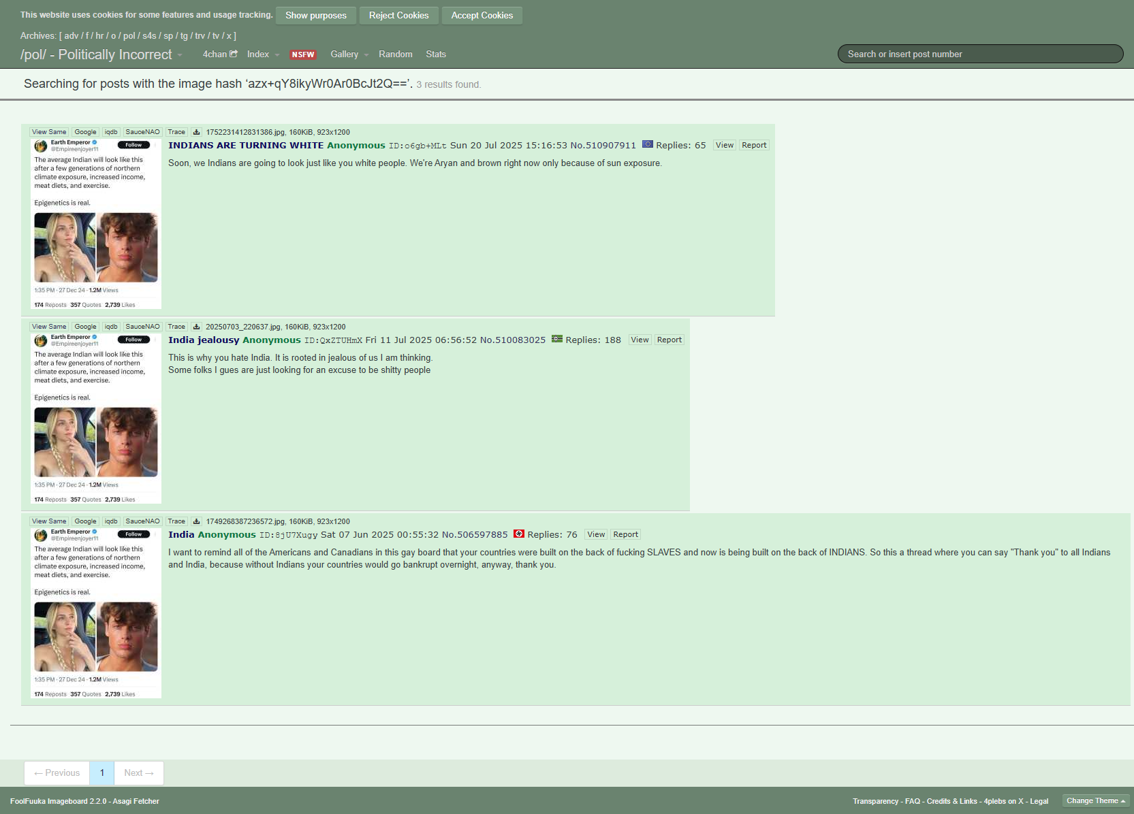Open the s4s archive link
This screenshot has width=1134, height=814.
click(x=149, y=35)
